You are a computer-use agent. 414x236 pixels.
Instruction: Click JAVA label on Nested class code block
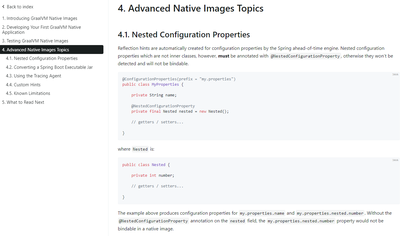[x=395, y=160]
